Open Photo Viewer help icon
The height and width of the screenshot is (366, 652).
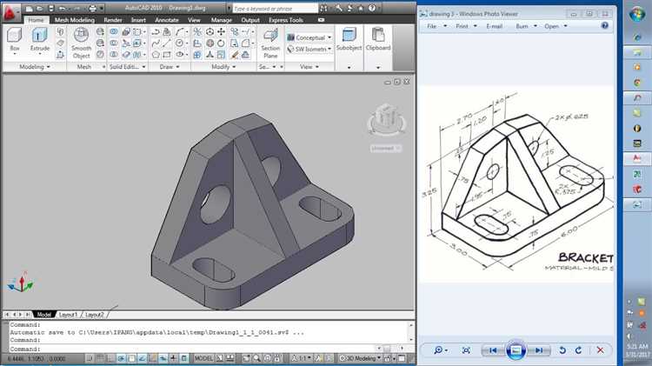604,26
